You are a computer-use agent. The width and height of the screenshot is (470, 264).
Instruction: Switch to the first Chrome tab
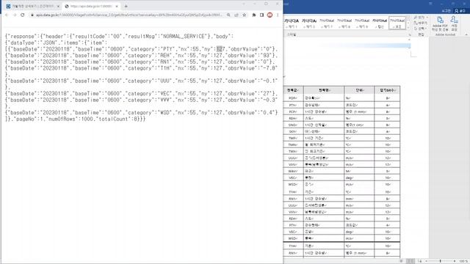coord(32,6)
